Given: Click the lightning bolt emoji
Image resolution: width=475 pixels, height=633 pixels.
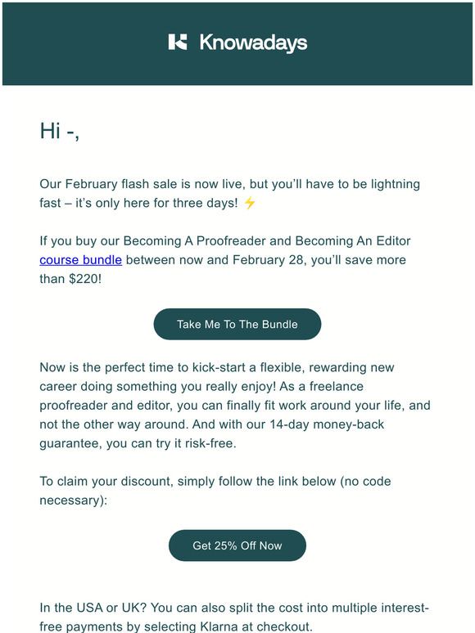Looking at the screenshot, I should [250, 203].
